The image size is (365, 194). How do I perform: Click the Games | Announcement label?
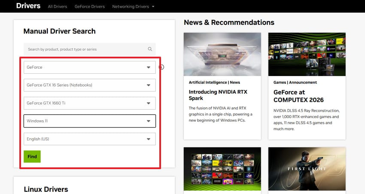[295, 82]
